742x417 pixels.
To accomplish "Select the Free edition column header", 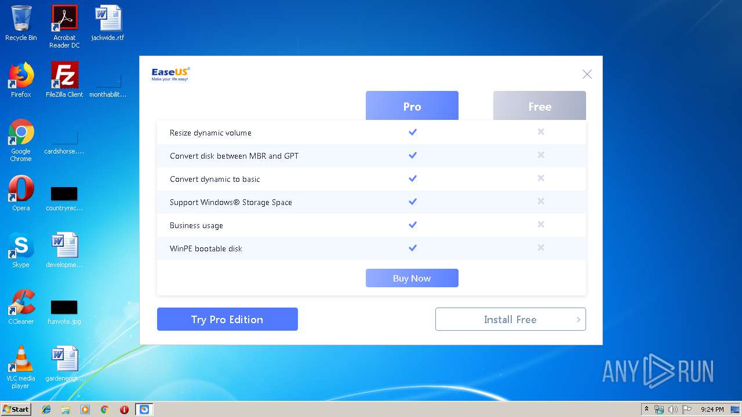I will pyautogui.click(x=540, y=106).
